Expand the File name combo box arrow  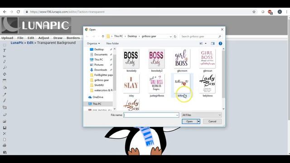(x=177, y=115)
